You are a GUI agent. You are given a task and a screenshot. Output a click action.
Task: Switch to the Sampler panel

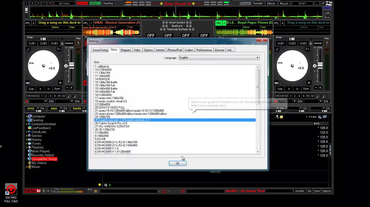pos(258,3)
